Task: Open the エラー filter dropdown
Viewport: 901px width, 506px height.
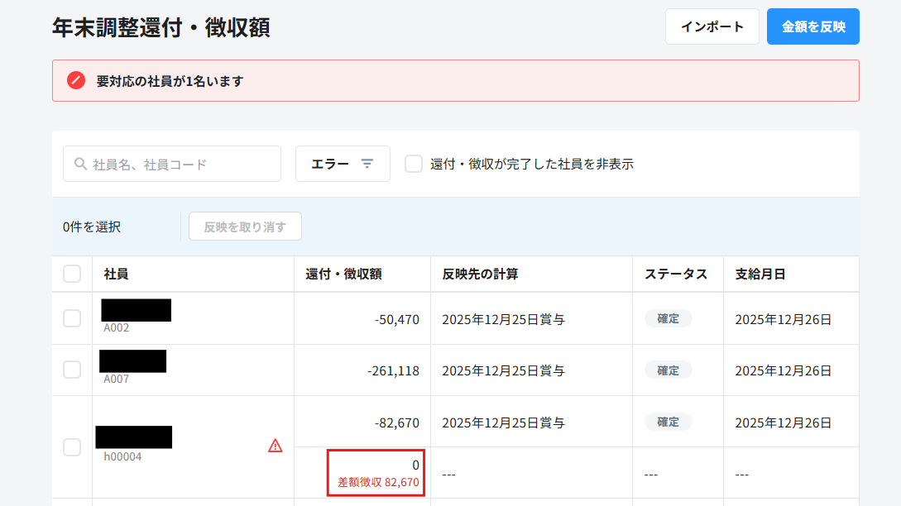Action: [343, 164]
